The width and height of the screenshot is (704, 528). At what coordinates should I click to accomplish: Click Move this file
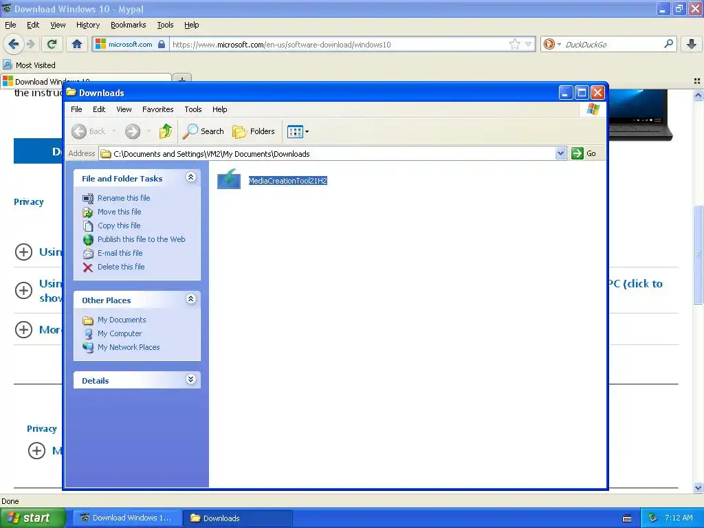click(x=120, y=212)
